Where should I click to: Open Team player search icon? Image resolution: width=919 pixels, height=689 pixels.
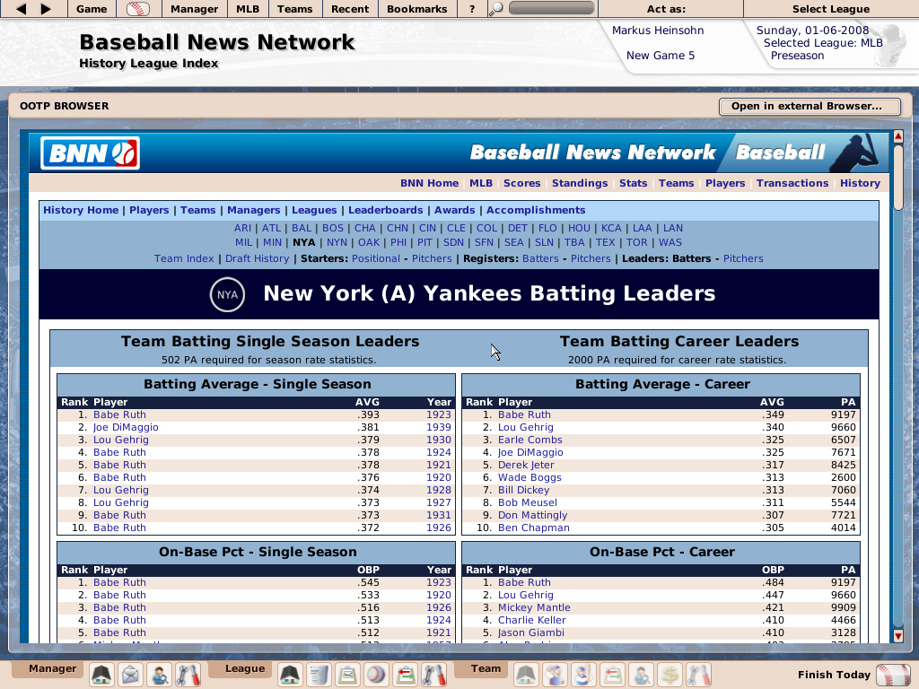tap(641, 675)
